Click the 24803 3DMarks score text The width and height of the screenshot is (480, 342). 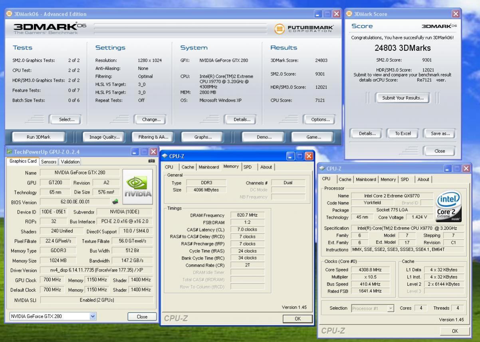coord(403,48)
